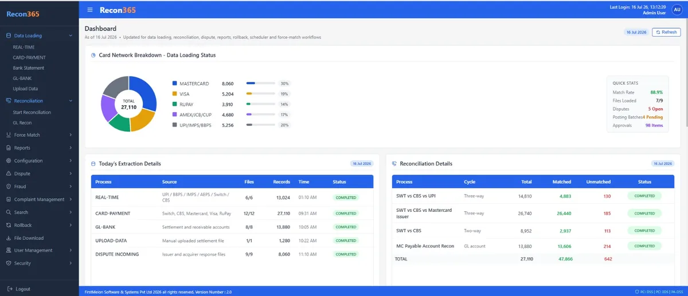Click the Process header in Extraction table
688x296 pixels.
coord(103,182)
